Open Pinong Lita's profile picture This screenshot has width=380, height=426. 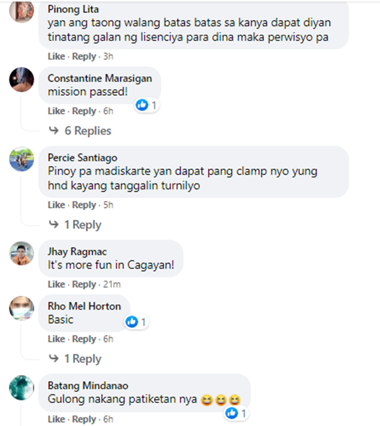[x=21, y=11]
